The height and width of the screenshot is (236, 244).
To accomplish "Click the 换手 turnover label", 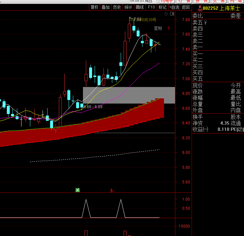I will pos(197,117).
